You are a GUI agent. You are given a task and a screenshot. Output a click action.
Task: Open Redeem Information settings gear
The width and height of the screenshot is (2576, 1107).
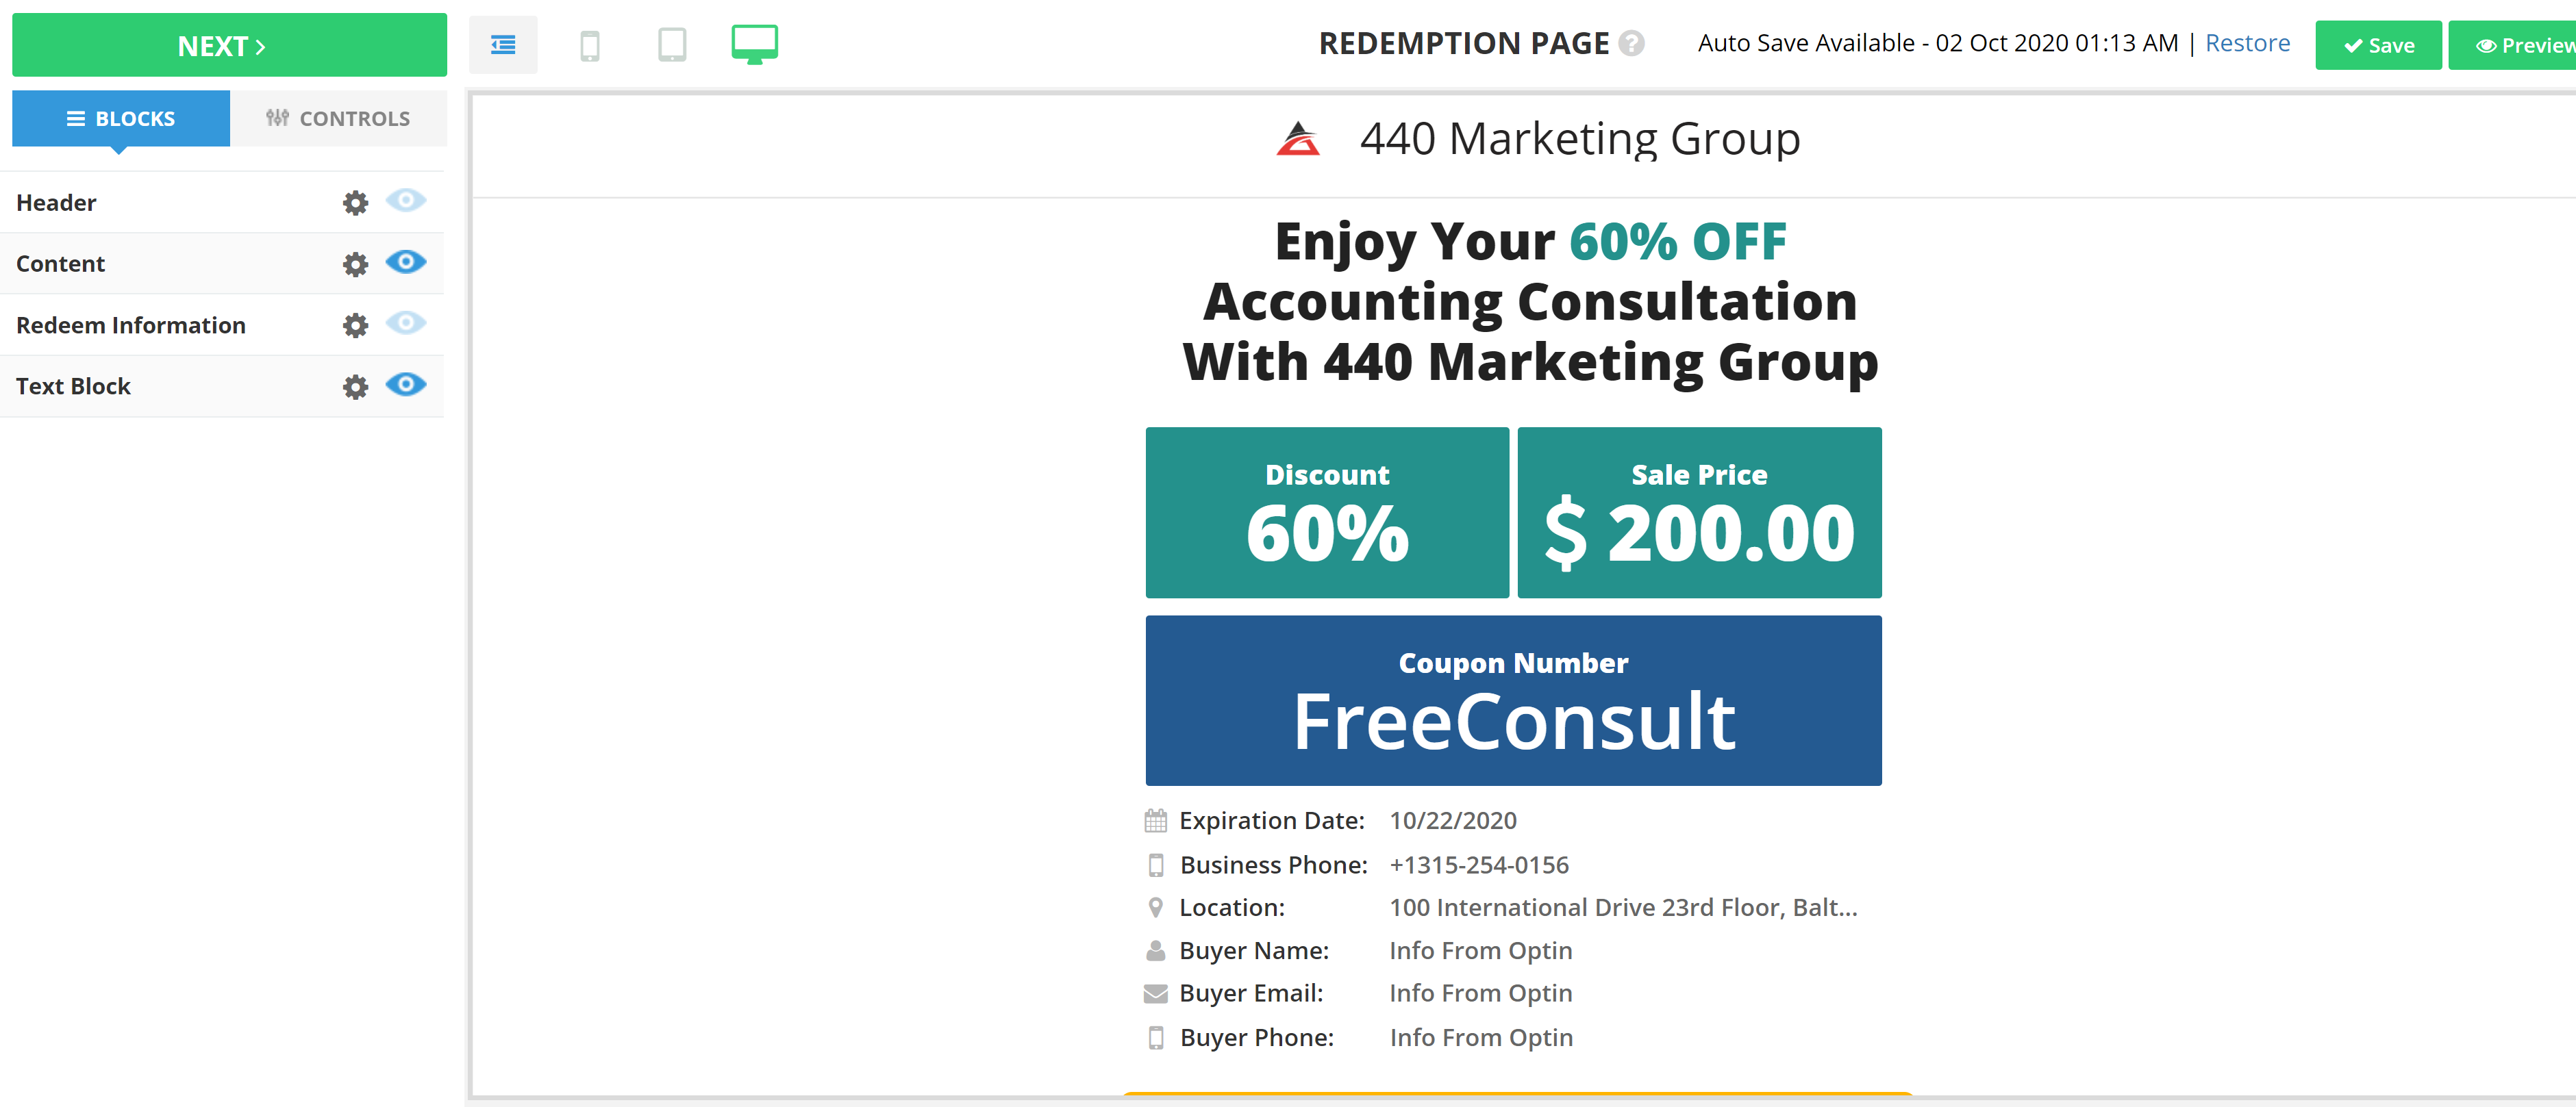[355, 326]
